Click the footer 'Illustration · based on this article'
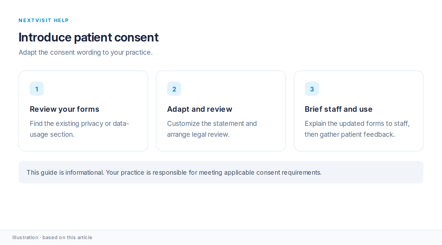This screenshot has height=245, width=442. tap(52, 237)
